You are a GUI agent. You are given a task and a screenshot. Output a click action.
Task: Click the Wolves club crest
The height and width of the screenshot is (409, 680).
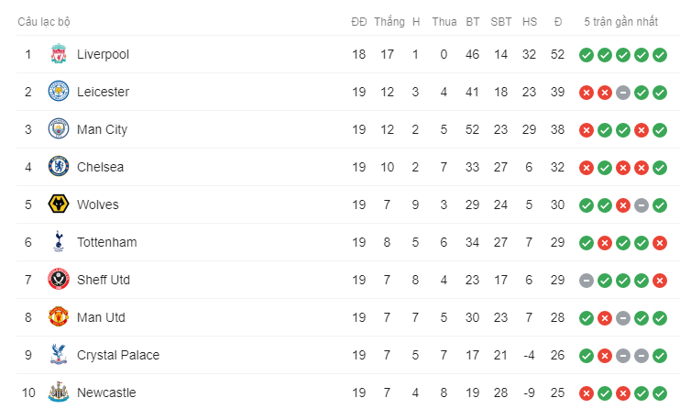[59, 204]
